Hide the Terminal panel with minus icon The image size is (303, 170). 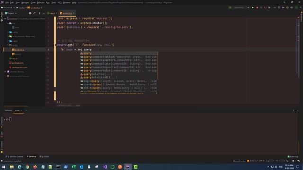[298, 110]
